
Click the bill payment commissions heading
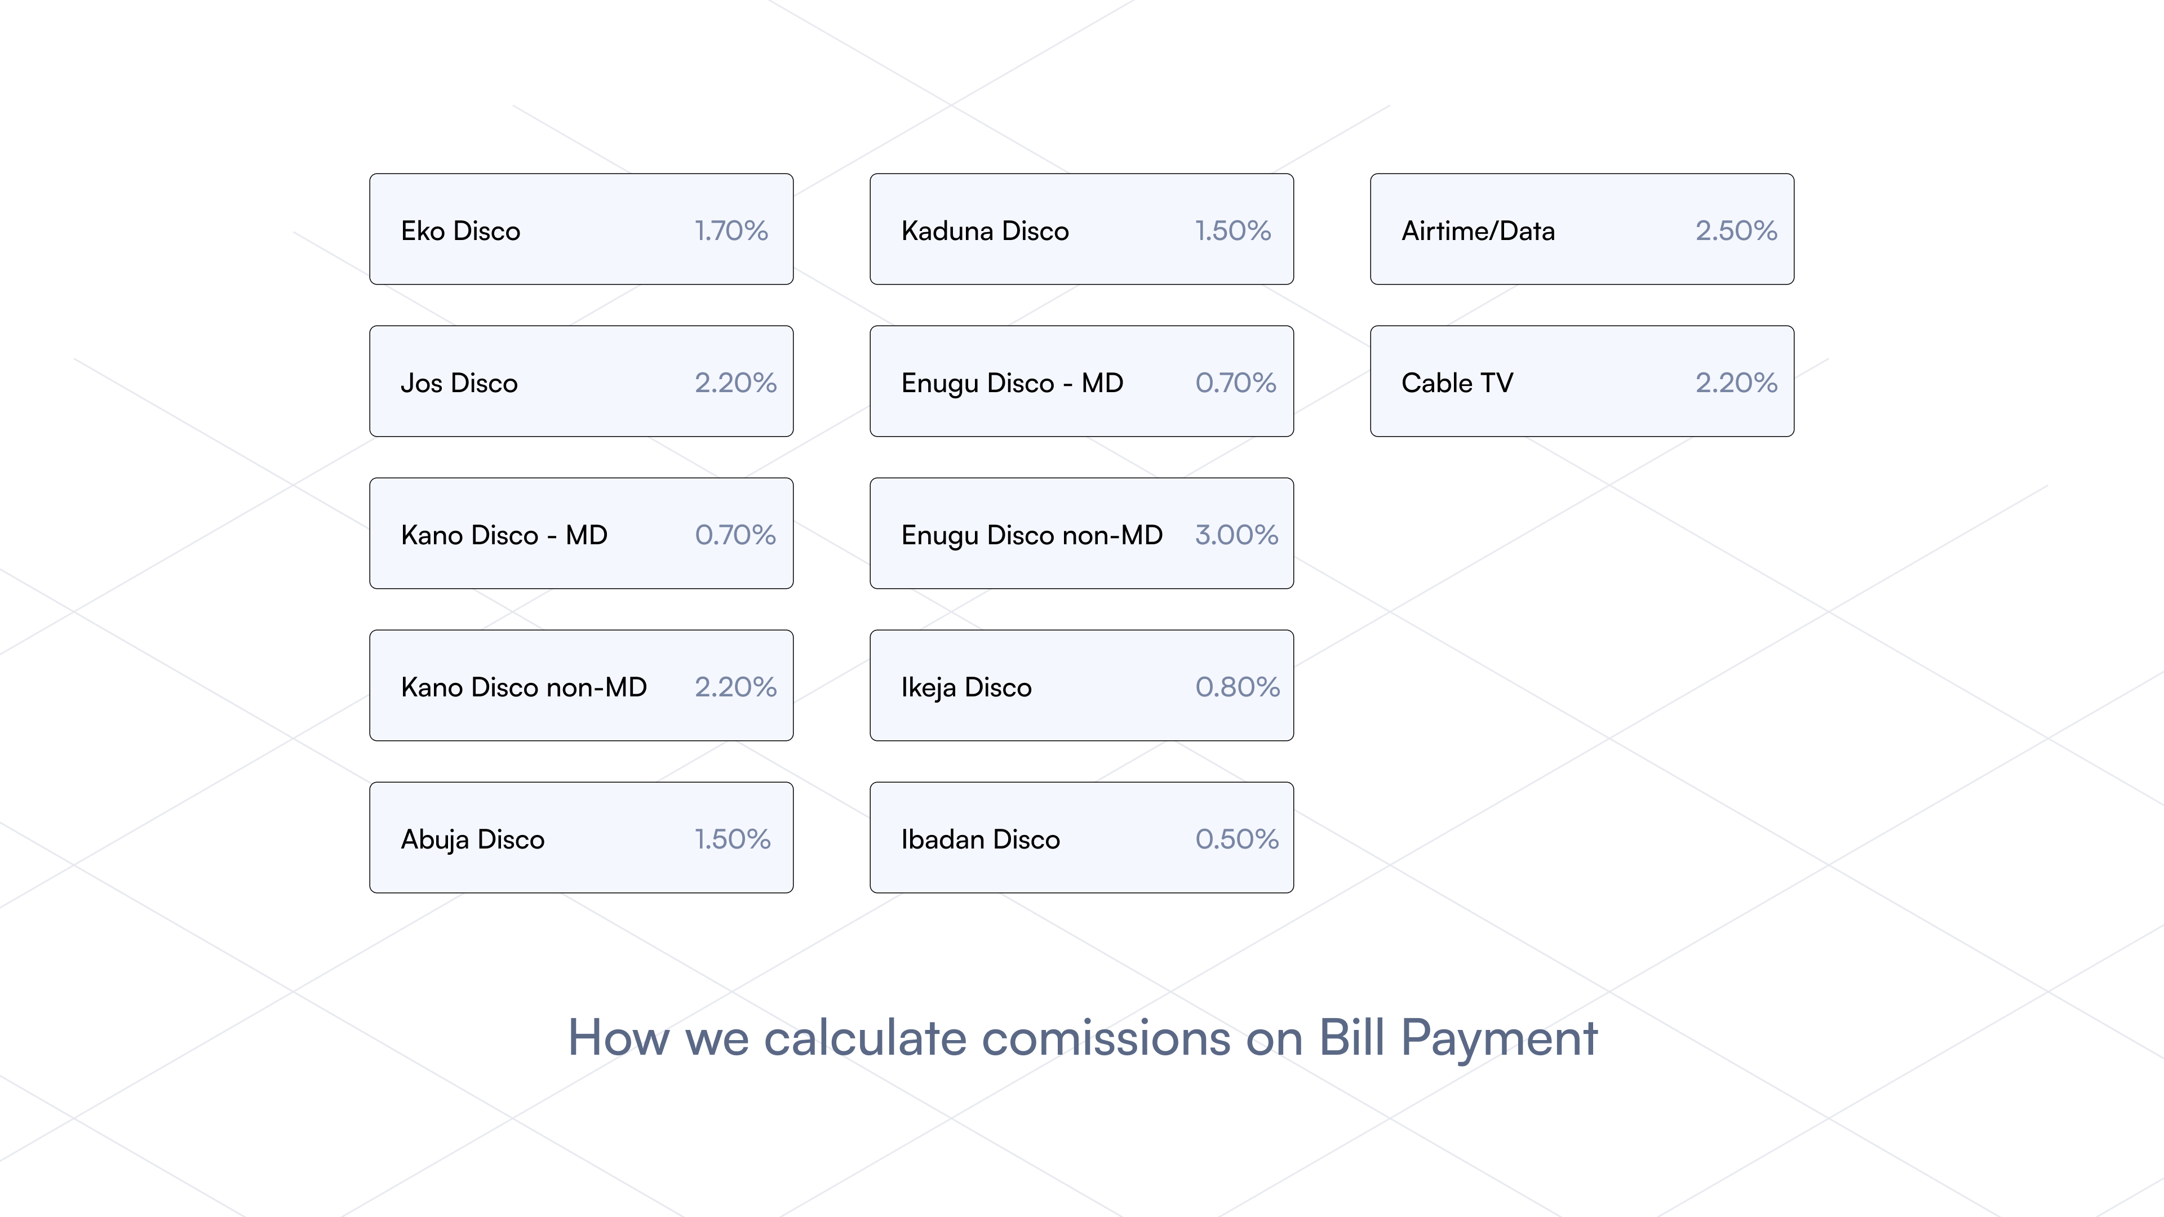pos(1082,1038)
